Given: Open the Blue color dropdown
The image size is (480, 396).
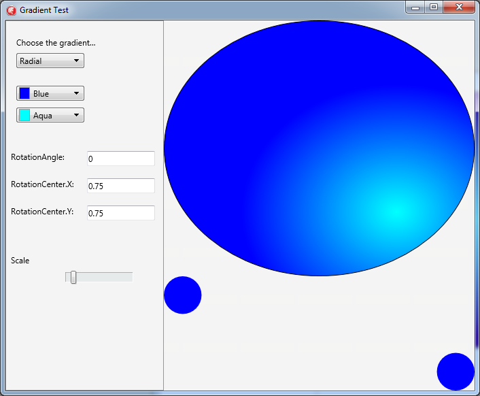Looking at the screenshot, I should [50, 93].
